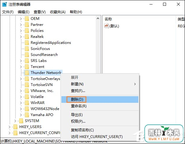Choose 访问 HKEY_CURRENT_USER(T) in context menu
Image resolution: width=185 pixels, height=144 pixels.
coord(100,137)
